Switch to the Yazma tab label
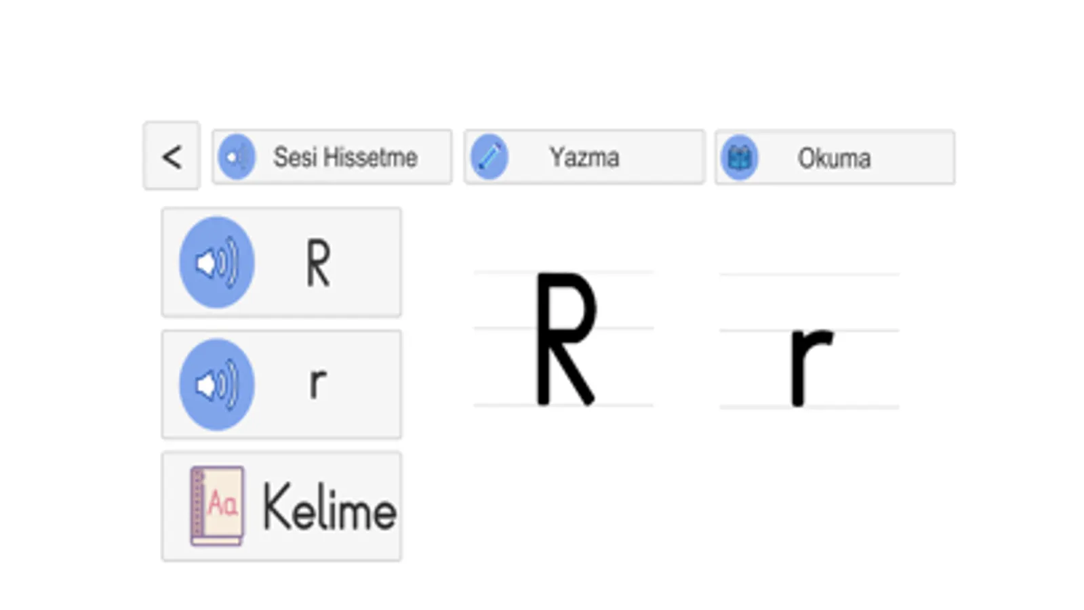The width and height of the screenshot is (1084, 610). (x=584, y=157)
